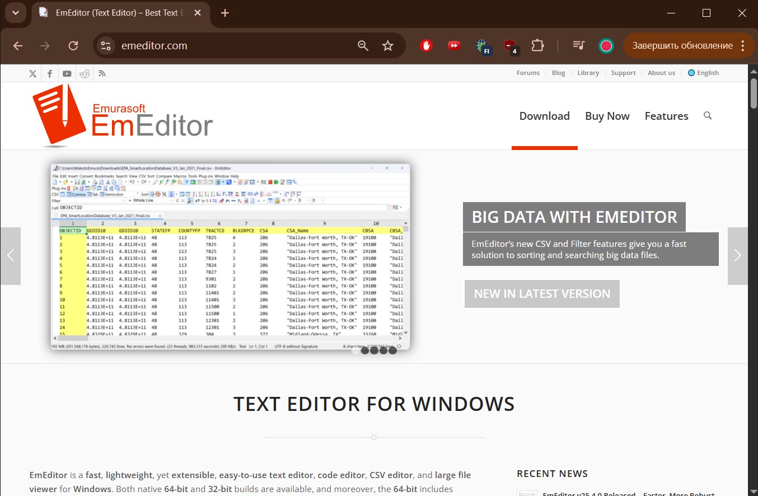Click the bold 'CSV editor' text
The image size is (758, 496).
[x=391, y=475]
